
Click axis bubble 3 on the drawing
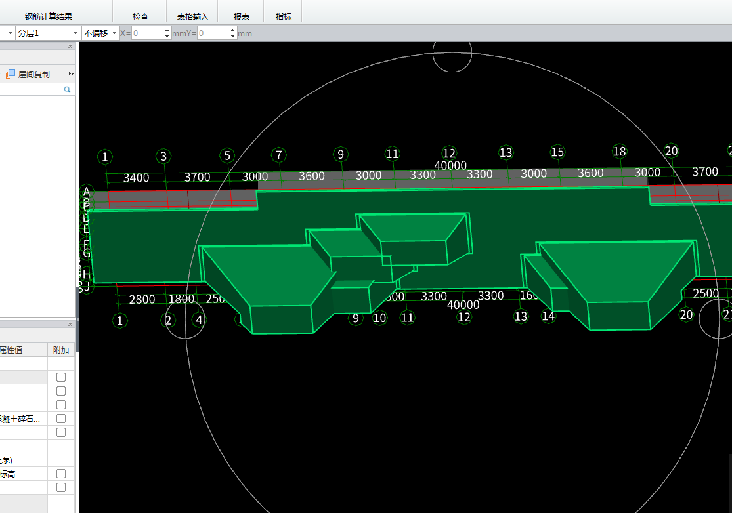point(163,156)
